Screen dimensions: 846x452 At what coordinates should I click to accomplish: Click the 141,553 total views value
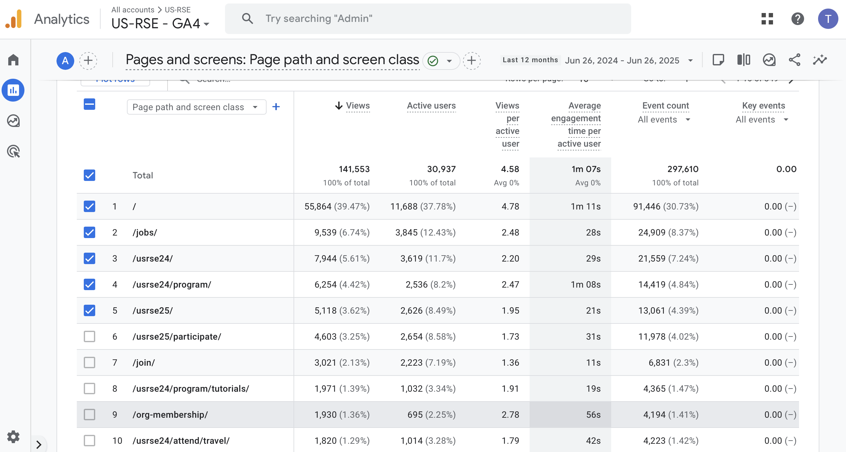click(354, 169)
